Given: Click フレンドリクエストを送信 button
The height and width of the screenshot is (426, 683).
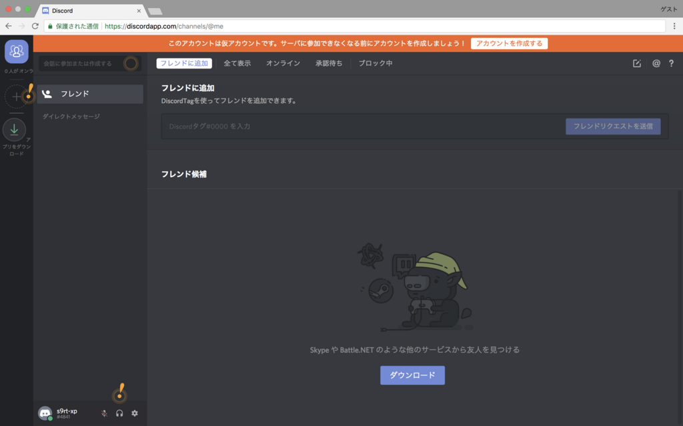Looking at the screenshot, I should (x=613, y=126).
